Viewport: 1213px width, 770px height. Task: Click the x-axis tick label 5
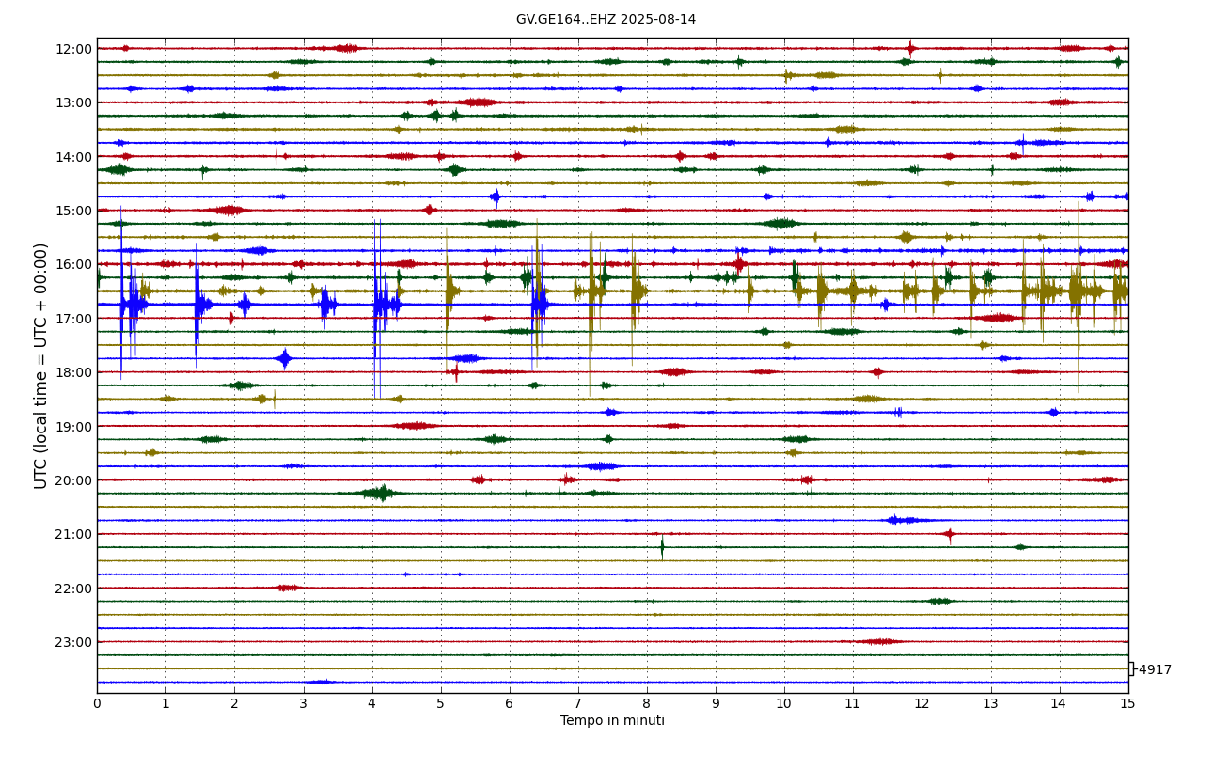click(x=440, y=703)
